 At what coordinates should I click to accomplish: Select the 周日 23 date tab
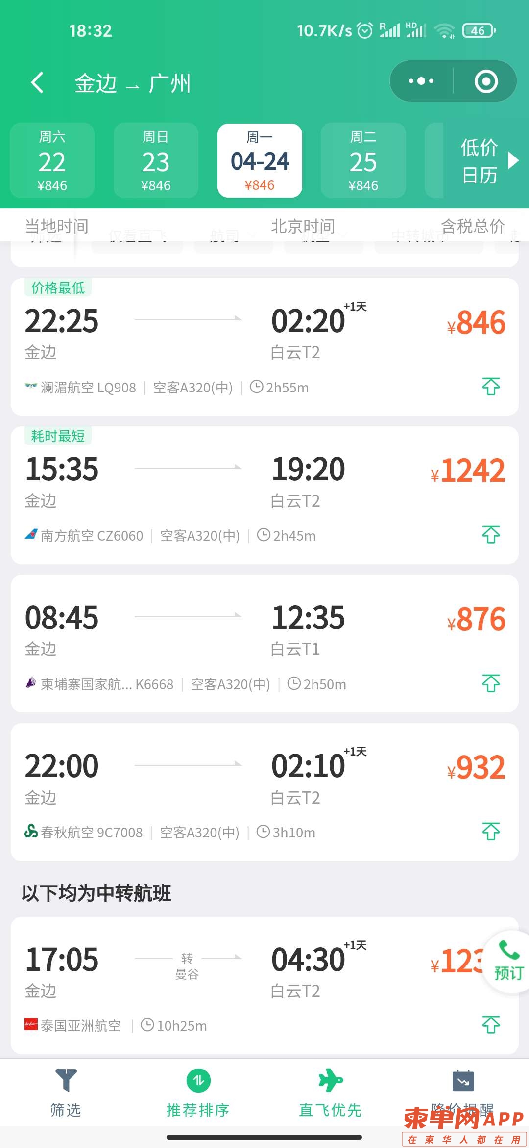[156, 160]
